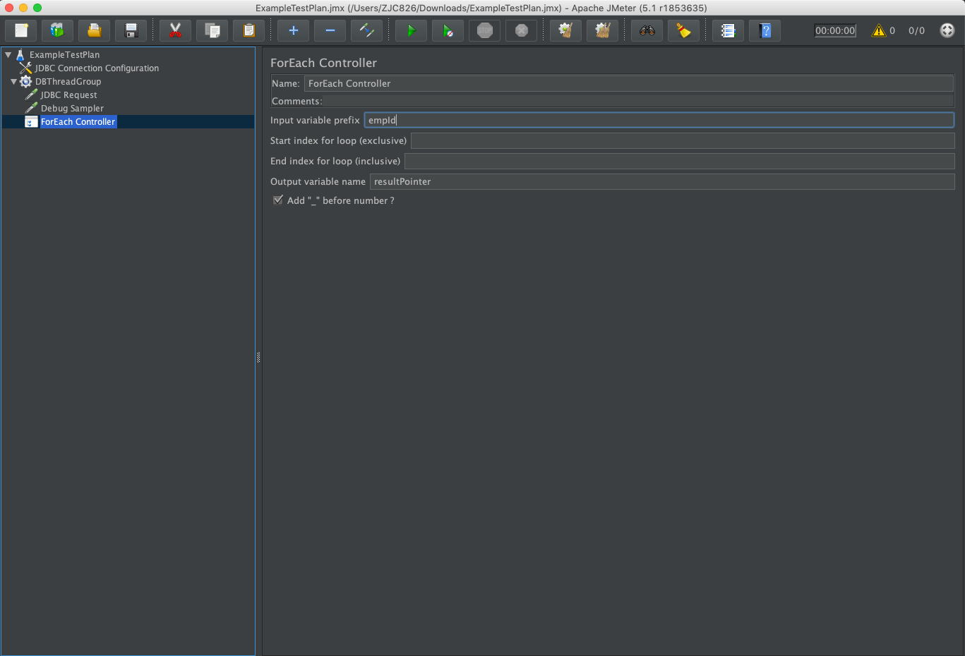Click the remote engine status icon
Image resolution: width=965 pixels, height=656 pixels.
click(x=947, y=30)
